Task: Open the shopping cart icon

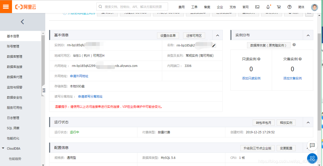Action: coord(279,7)
